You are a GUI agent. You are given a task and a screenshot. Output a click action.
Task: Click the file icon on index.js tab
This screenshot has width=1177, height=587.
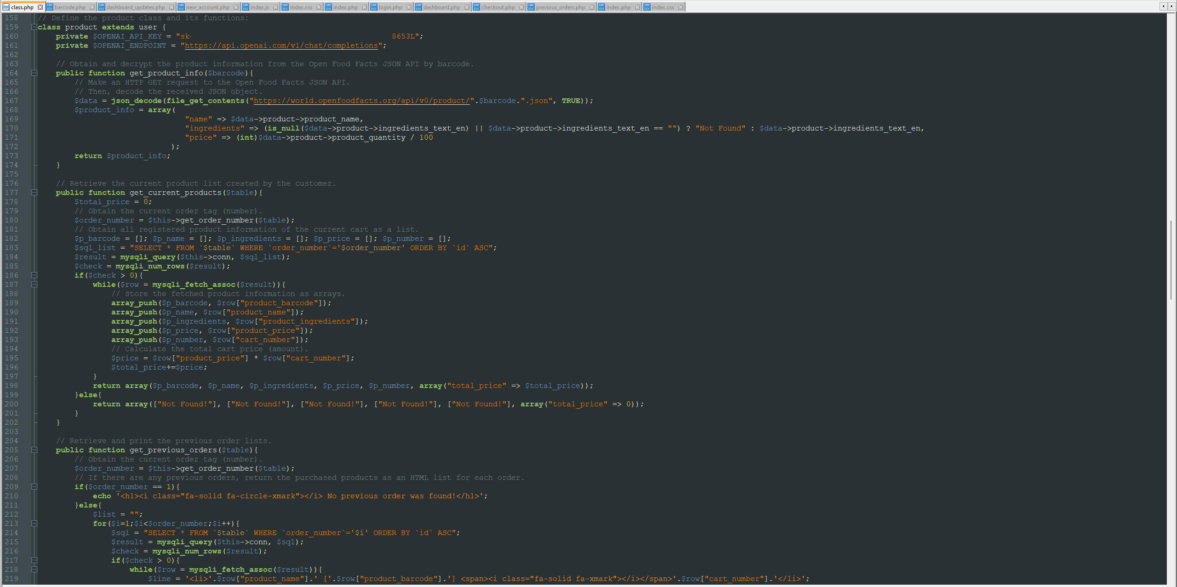(x=246, y=7)
